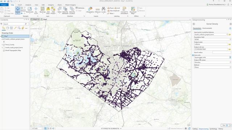Toggle World Topographic Map visibility

click(4, 51)
